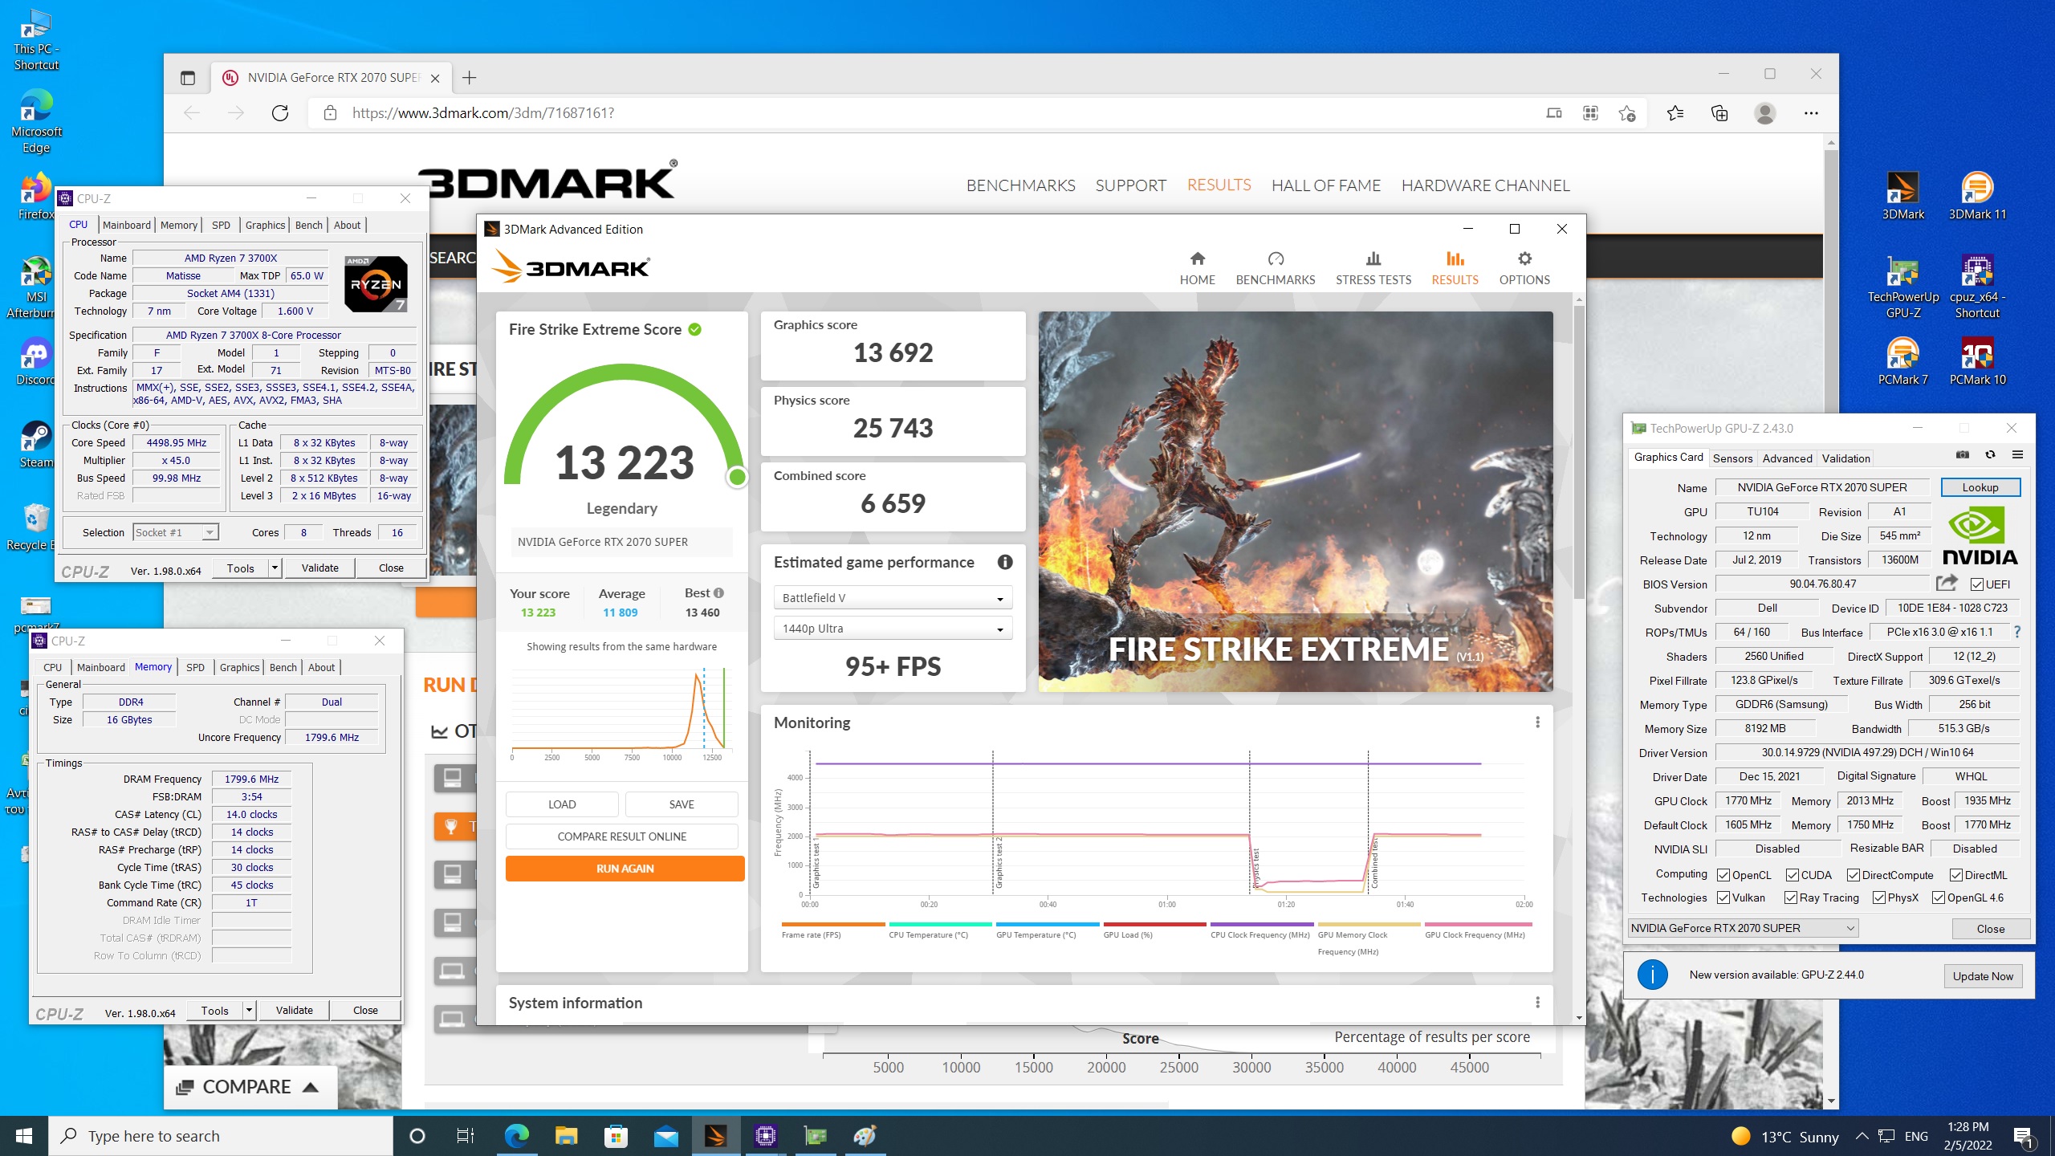Switch to Mainboard tab in CPU-Z CPU window

click(x=126, y=225)
